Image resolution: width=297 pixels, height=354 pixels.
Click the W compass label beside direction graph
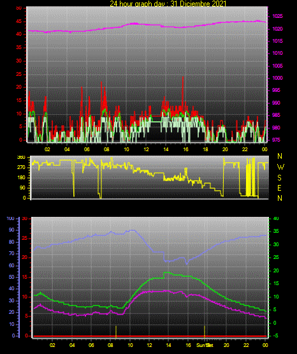pyautogui.click(x=280, y=167)
